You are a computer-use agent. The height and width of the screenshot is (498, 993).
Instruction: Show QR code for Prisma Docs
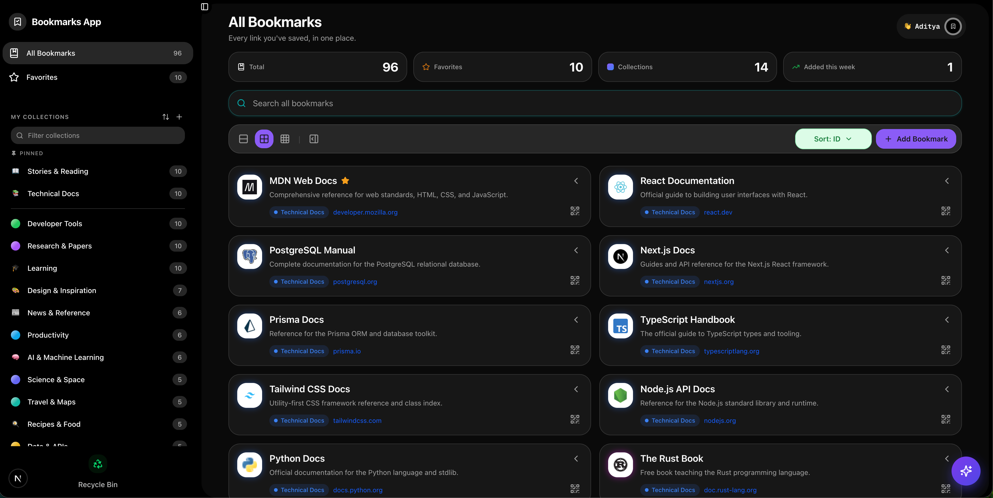point(575,350)
